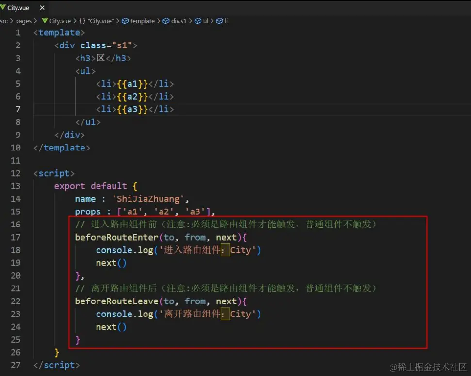The height and width of the screenshot is (376, 471).
Task: Click the beforeRouteLeave method name
Action: pyautogui.click(x=116, y=301)
